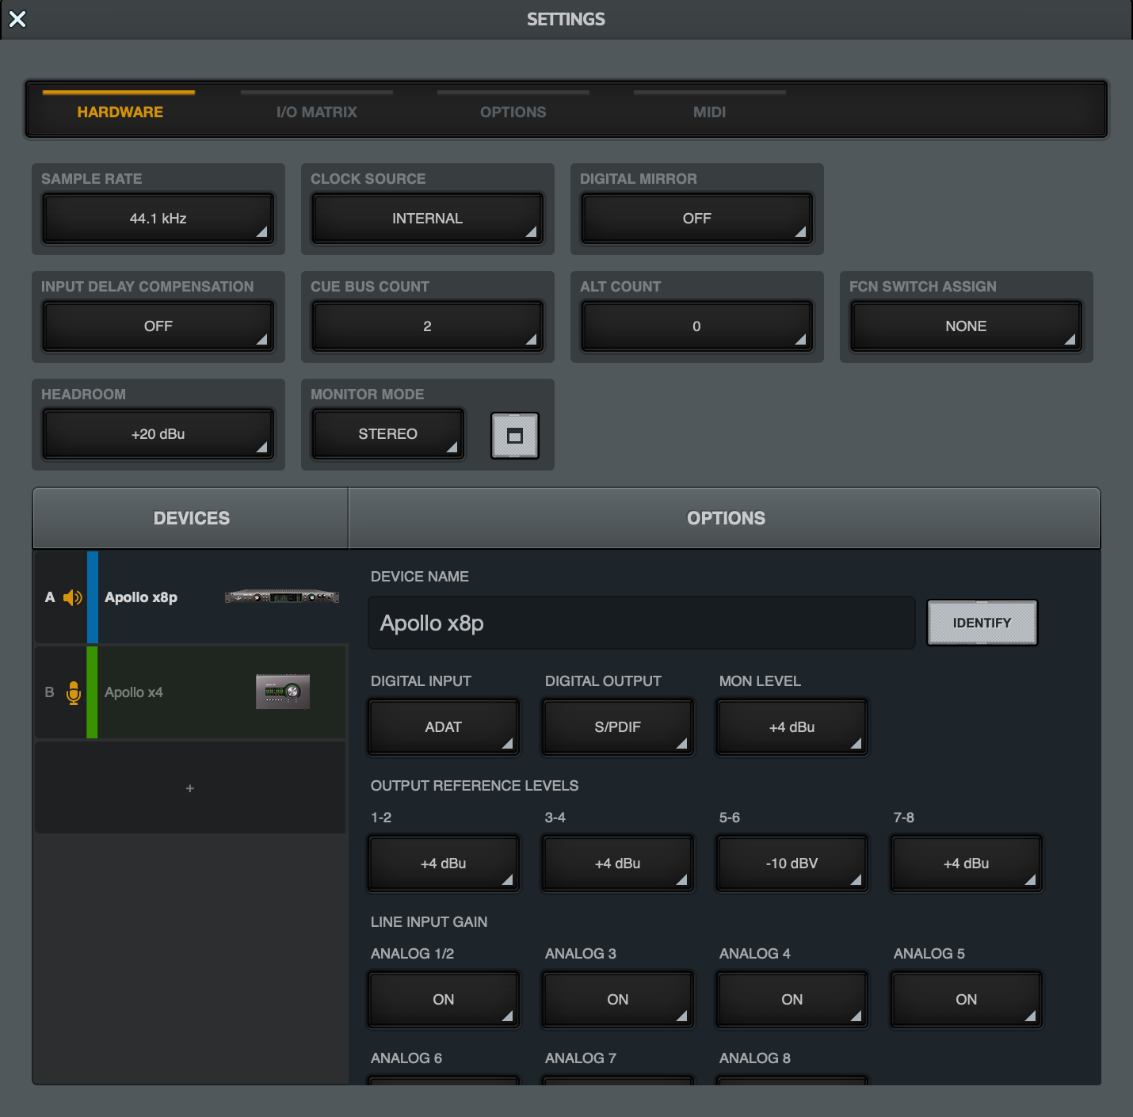Click the Apollo x4 desktop unit image
The height and width of the screenshot is (1117, 1133).
point(282,692)
